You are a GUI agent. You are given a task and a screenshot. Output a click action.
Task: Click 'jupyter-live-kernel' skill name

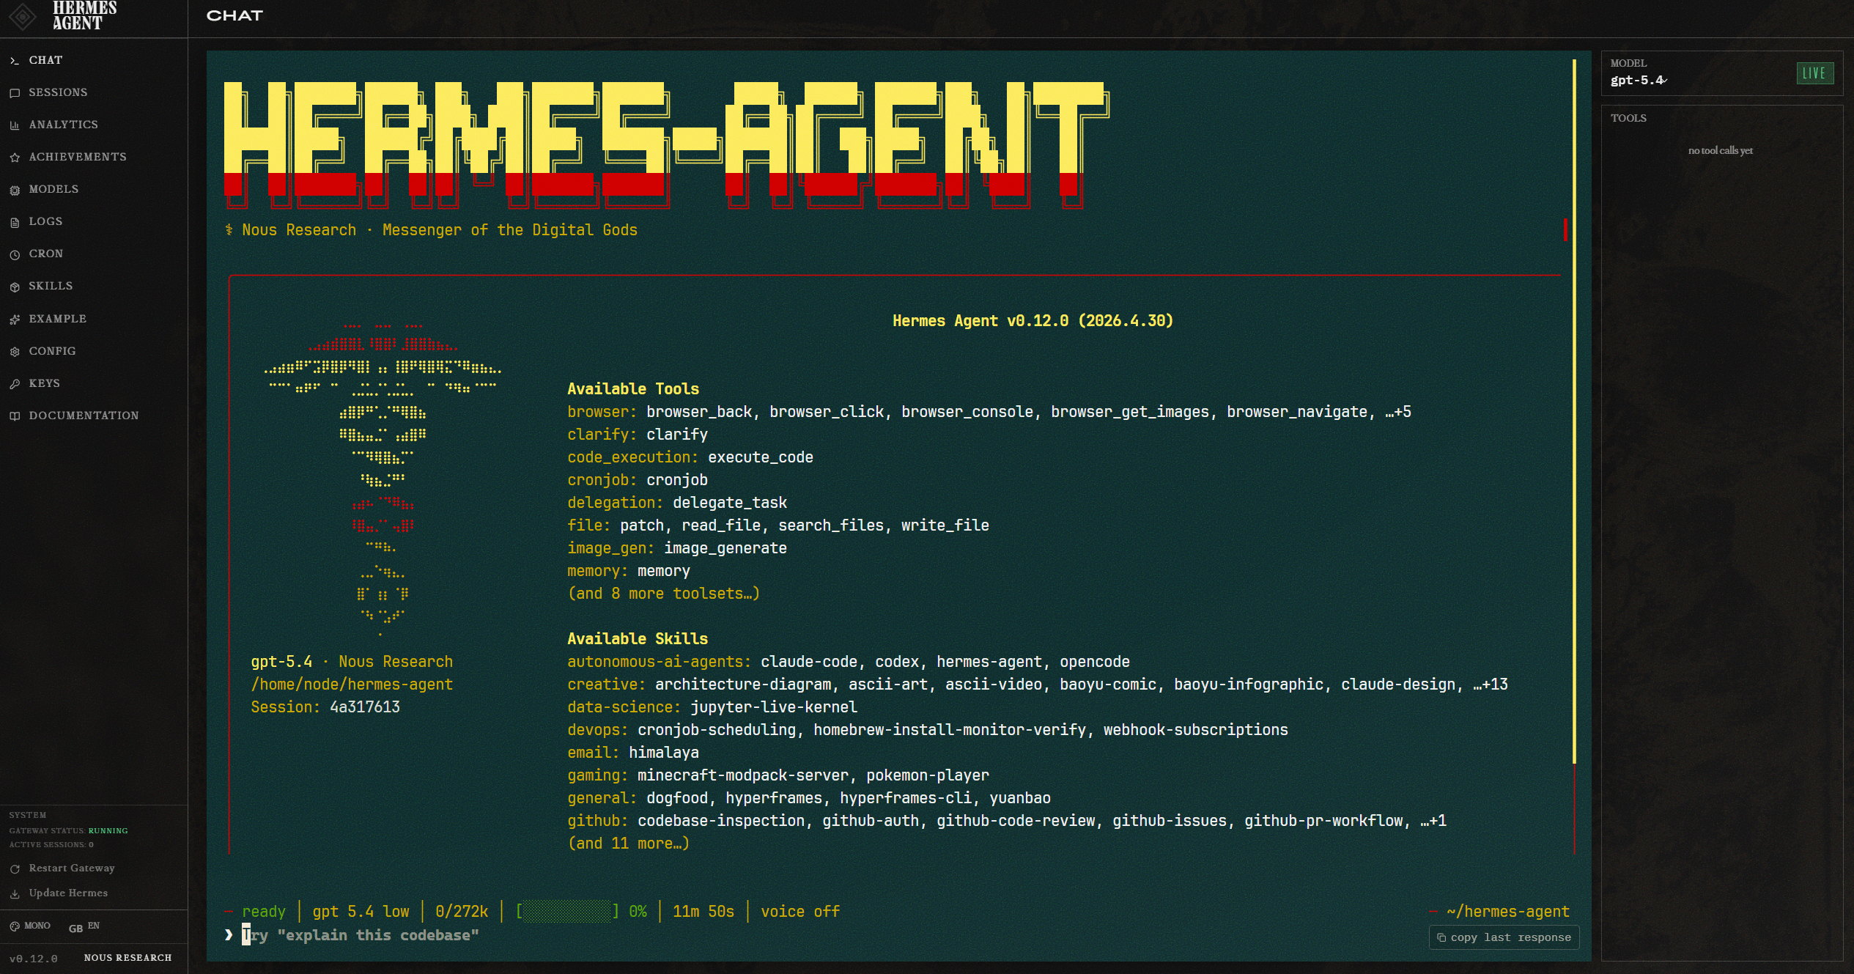pos(774,707)
